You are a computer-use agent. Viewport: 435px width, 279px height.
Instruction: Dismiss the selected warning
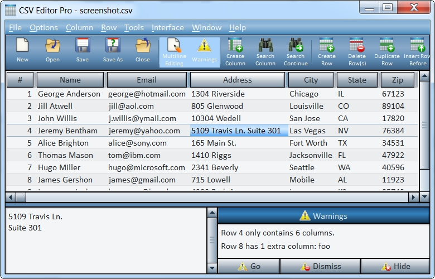(x=321, y=266)
